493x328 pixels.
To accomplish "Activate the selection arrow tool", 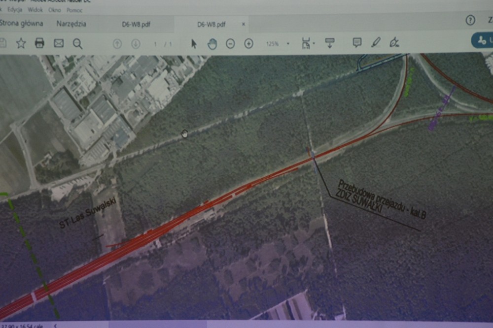I will coord(194,44).
